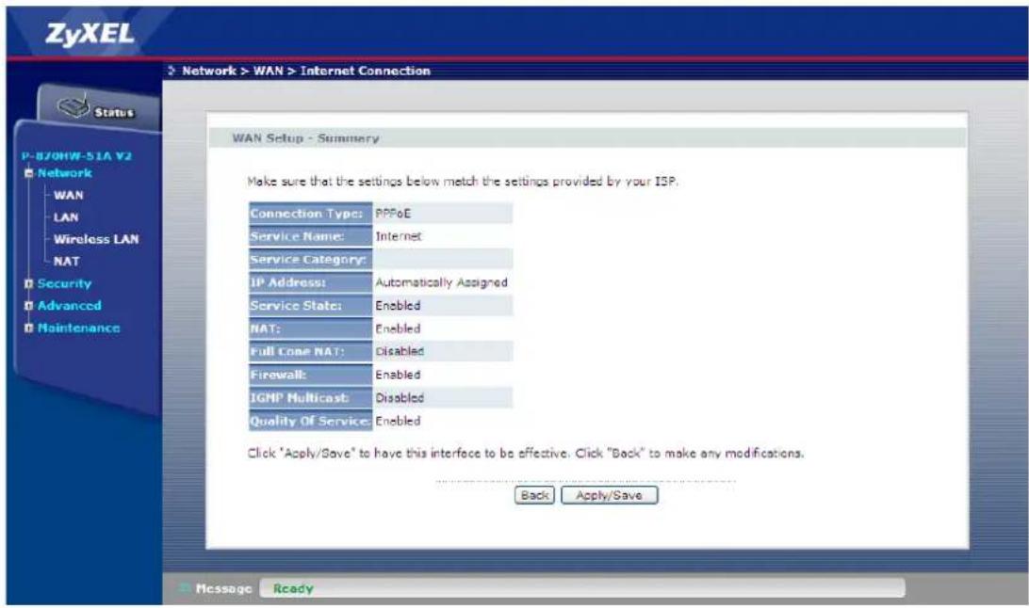Click the Firewall Enabled value
Screen dimensions: 1029x608
[x=398, y=375]
